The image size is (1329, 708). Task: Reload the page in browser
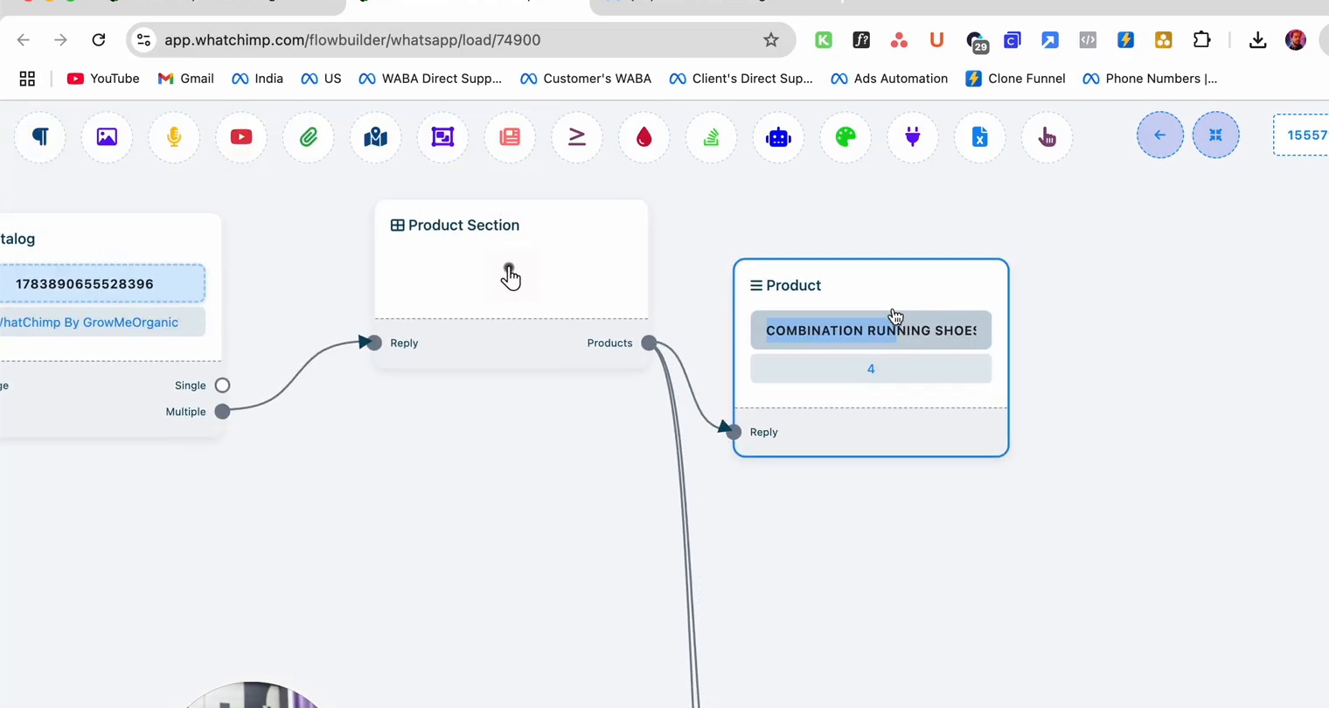99,40
